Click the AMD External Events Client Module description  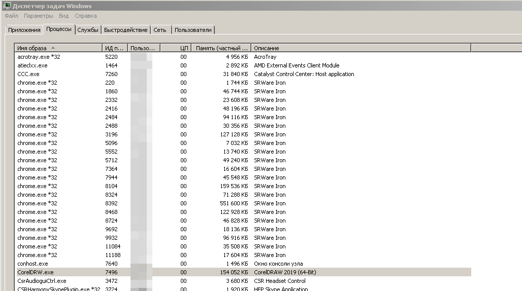pyautogui.click(x=297, y=65)
